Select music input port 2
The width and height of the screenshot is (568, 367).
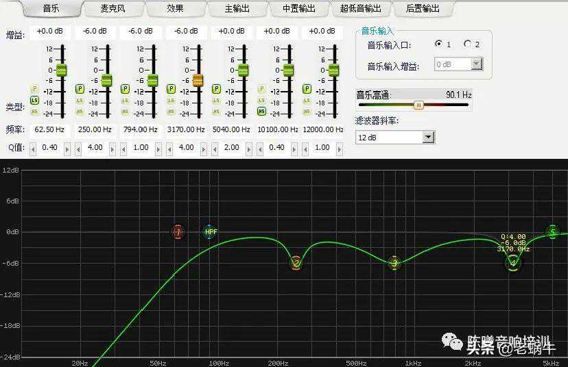(468, 44)
